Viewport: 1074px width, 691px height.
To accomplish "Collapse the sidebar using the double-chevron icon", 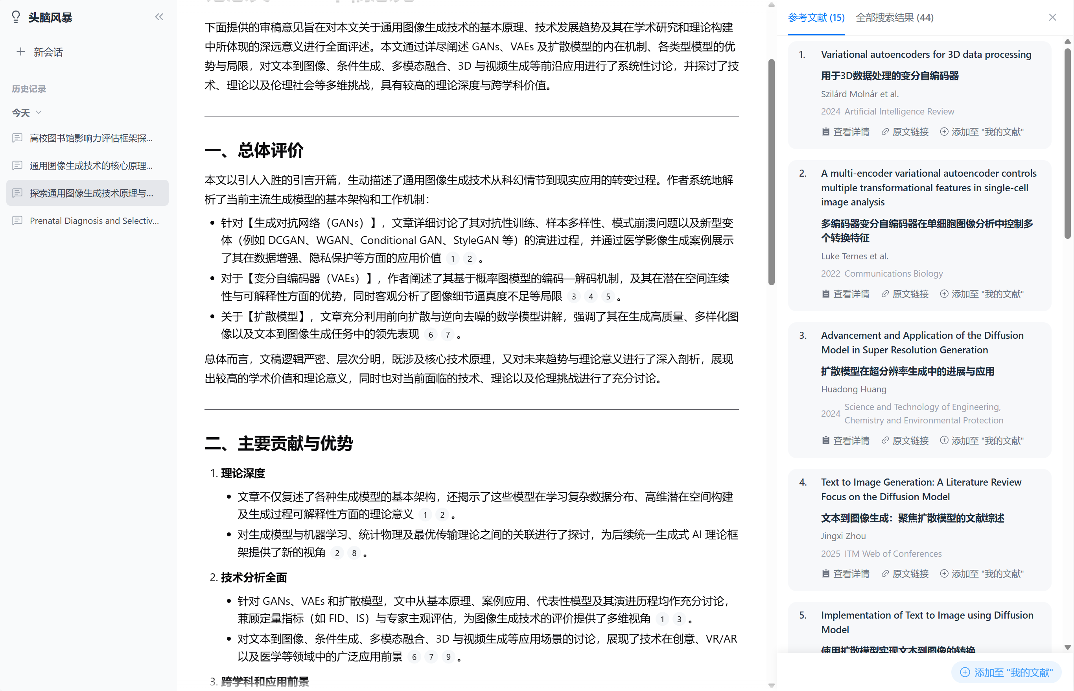I will pyautogui.click(x=159, y=17).
